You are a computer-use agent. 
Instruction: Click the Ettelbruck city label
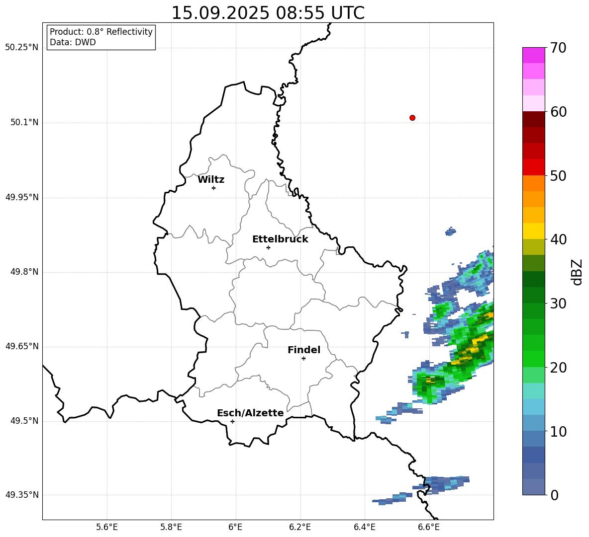click(280, 239)
